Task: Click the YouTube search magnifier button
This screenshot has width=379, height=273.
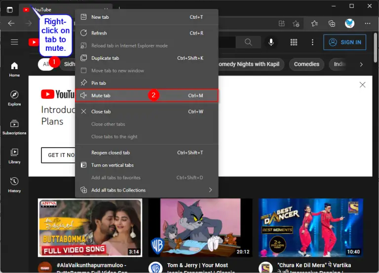Action: [248, 42]
